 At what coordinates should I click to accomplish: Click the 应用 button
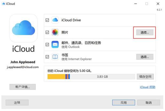tap(124, 102)
